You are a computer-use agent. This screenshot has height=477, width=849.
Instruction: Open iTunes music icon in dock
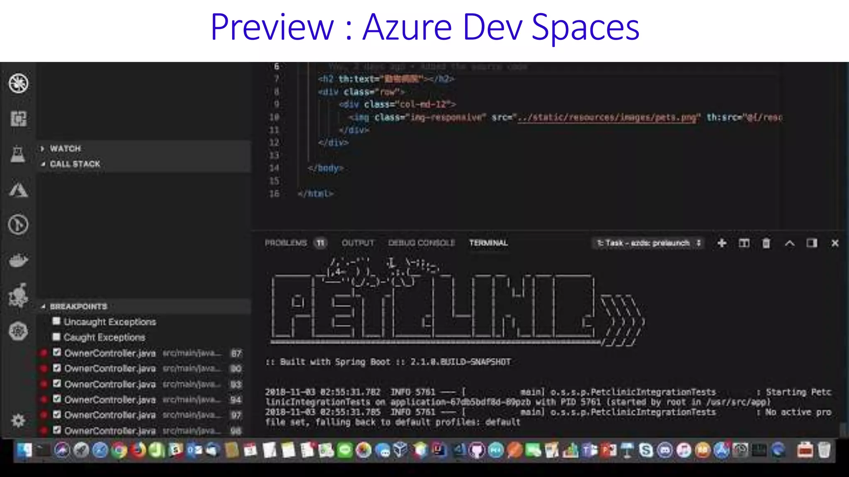click(684, 450)
